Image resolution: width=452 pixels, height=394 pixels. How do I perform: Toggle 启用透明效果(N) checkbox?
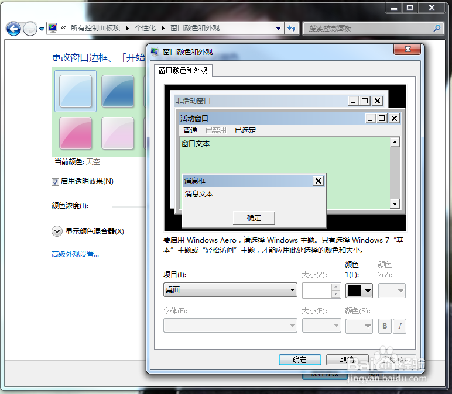[55, 182]
